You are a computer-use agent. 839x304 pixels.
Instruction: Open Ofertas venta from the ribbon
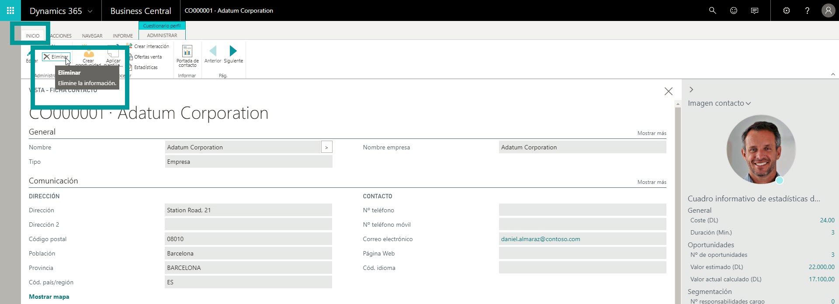tap(145, 57)
